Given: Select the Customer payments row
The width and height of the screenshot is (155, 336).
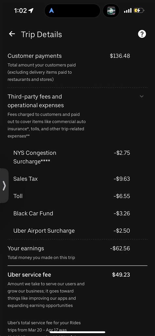Looking at the screenshot, I should [77, 67].
